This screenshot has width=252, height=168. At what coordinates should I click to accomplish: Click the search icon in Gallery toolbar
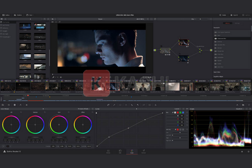45,19
